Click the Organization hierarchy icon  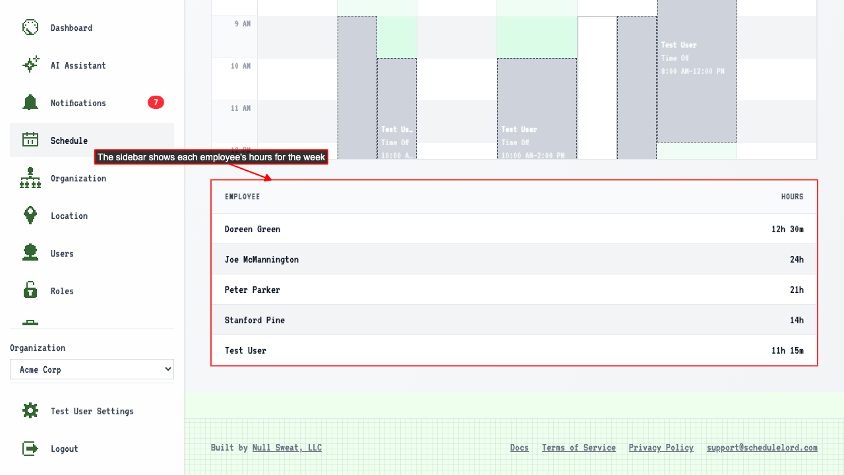[x=30, y=178]
